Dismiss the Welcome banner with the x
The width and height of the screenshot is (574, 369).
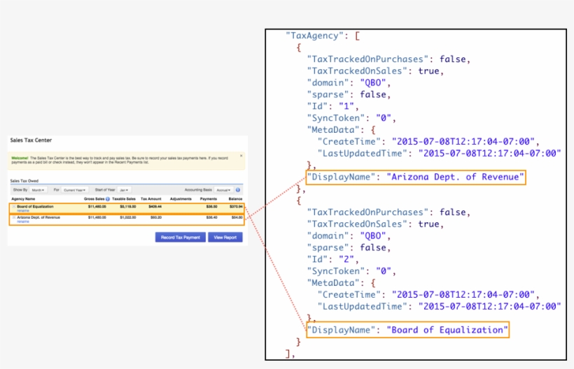coord(241,156)
